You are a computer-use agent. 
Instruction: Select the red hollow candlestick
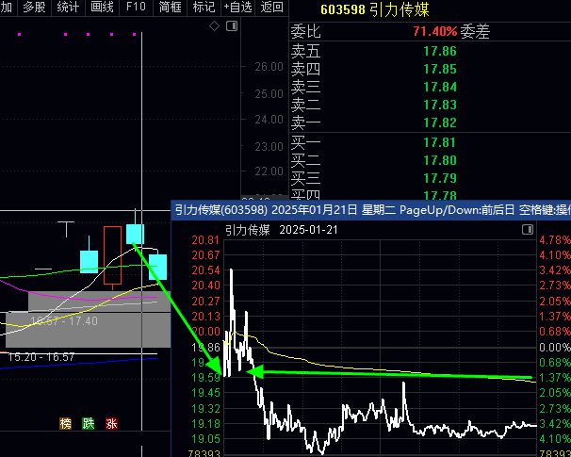tap(112, 255)
